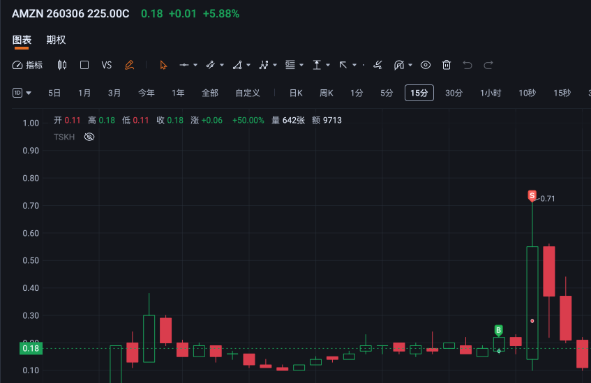591x383 pixels.
Task: Select the candlestick chart type icon
Action: pos(62,65)
